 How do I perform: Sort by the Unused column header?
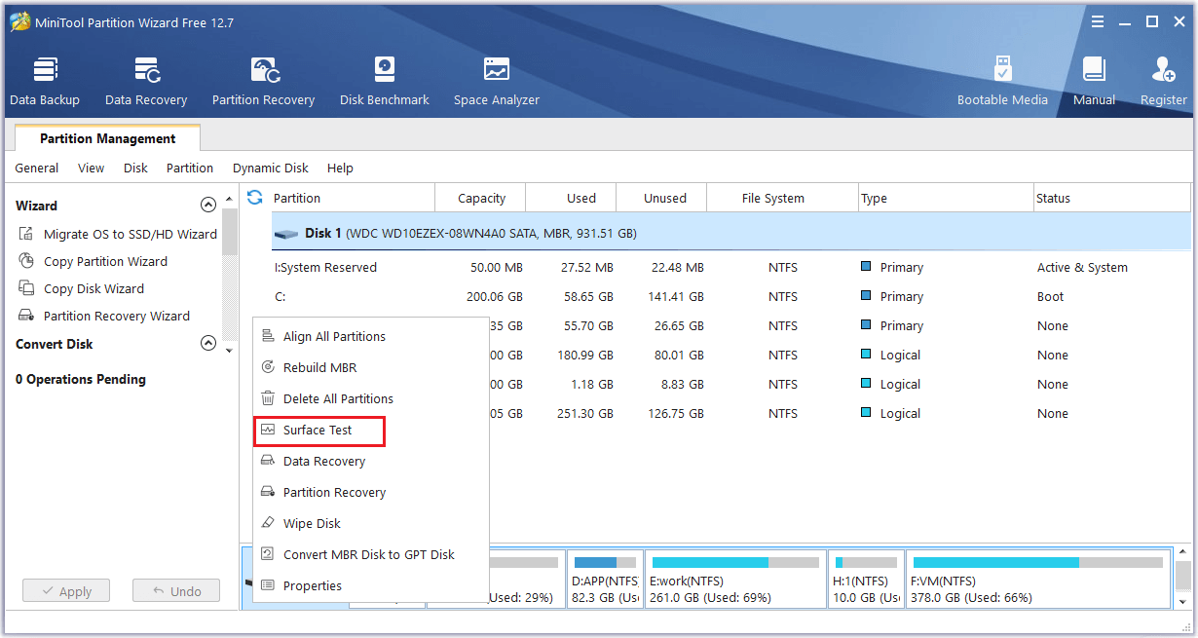[662, 198]
